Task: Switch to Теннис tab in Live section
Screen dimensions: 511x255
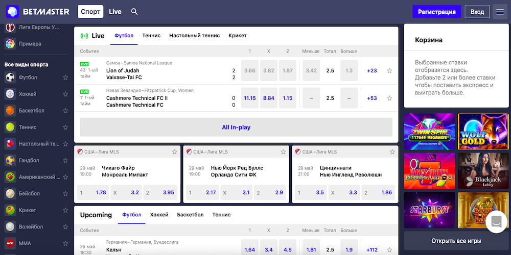Action: coord(151,36)
